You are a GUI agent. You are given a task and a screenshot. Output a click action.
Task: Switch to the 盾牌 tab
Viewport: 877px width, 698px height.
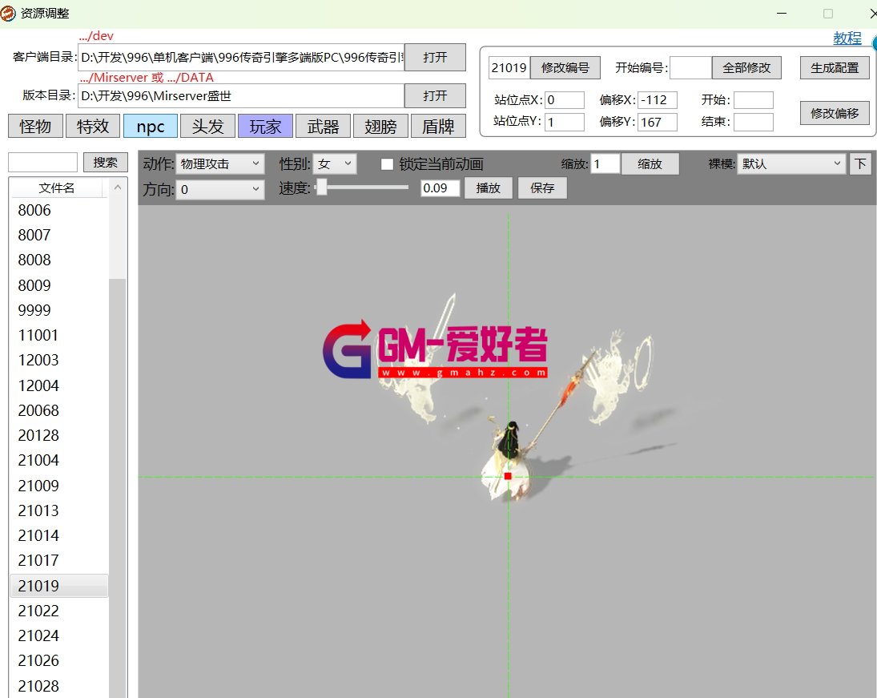[x=438, y=126]
